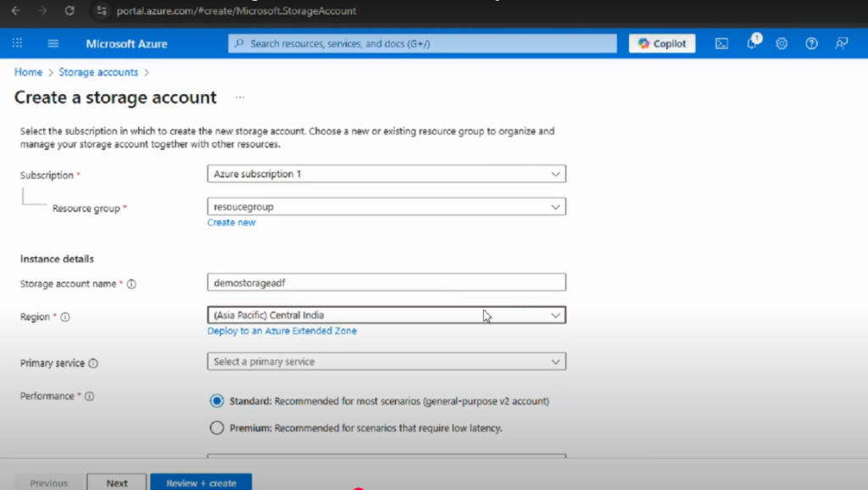This screenshot has width=868, height=490.
Task: Click the browser forward arrow
Action: click(42, 10)
